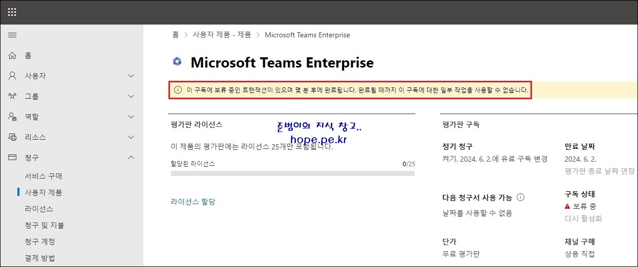Click the Home house icon in the sidebar

[12, 56]
